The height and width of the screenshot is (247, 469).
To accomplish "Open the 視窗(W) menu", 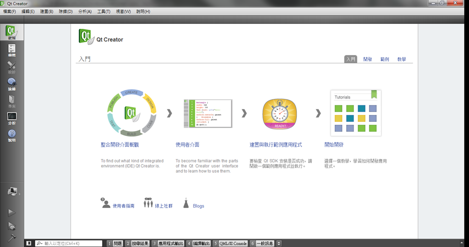I will tap(123, 11).
